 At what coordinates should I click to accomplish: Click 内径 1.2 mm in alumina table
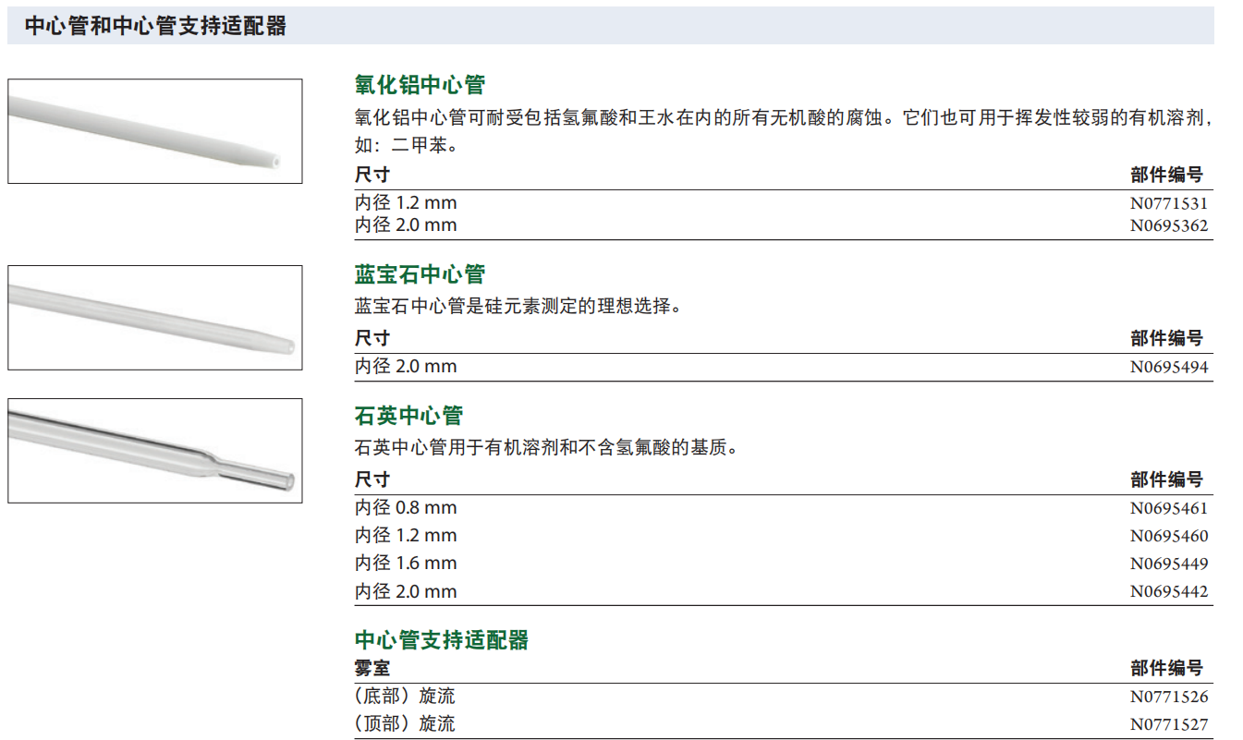coord(406,203)
